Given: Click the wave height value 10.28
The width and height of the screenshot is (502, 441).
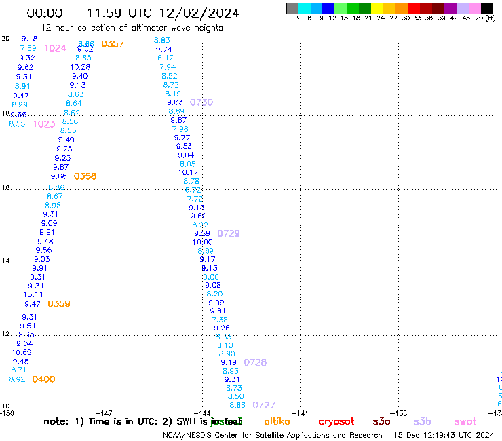Looking at the screenshot, I should coord(80,67).
